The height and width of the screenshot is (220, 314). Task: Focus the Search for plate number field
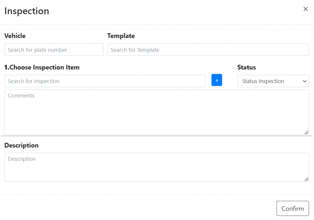tap(54, 50)
